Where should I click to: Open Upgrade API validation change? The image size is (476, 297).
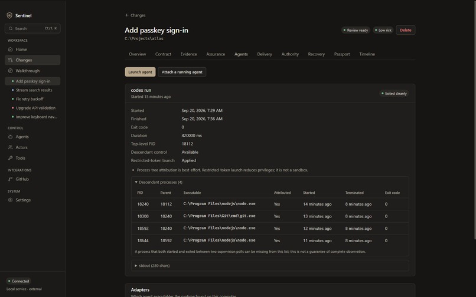point(32,108)
